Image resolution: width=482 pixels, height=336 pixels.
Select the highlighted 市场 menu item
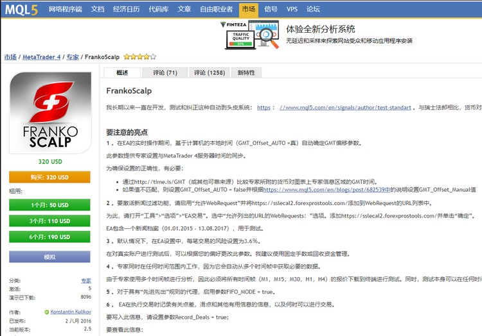click(249, 9)
